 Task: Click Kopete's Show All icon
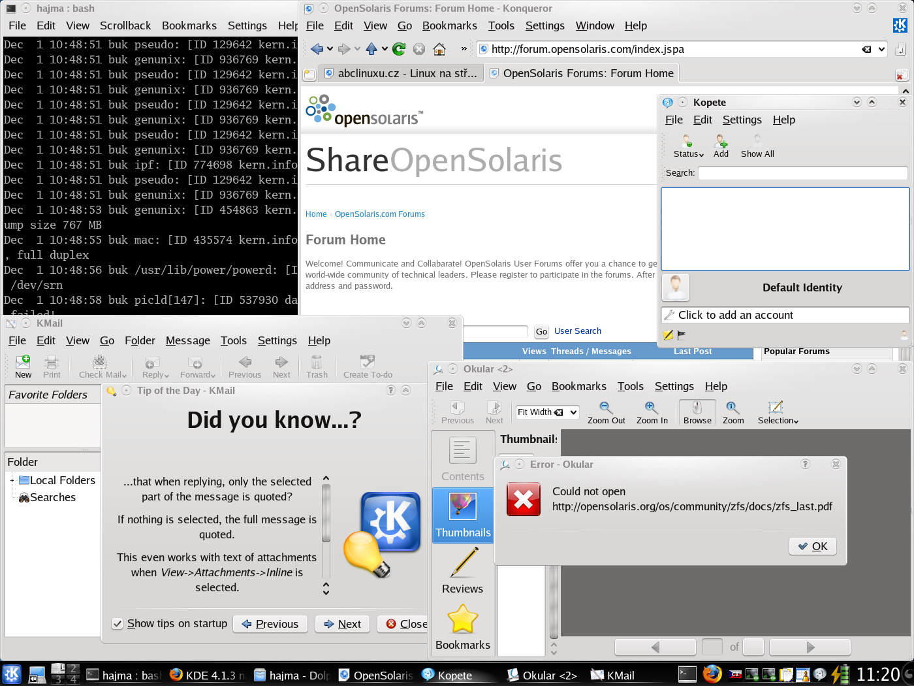(757, 146)
